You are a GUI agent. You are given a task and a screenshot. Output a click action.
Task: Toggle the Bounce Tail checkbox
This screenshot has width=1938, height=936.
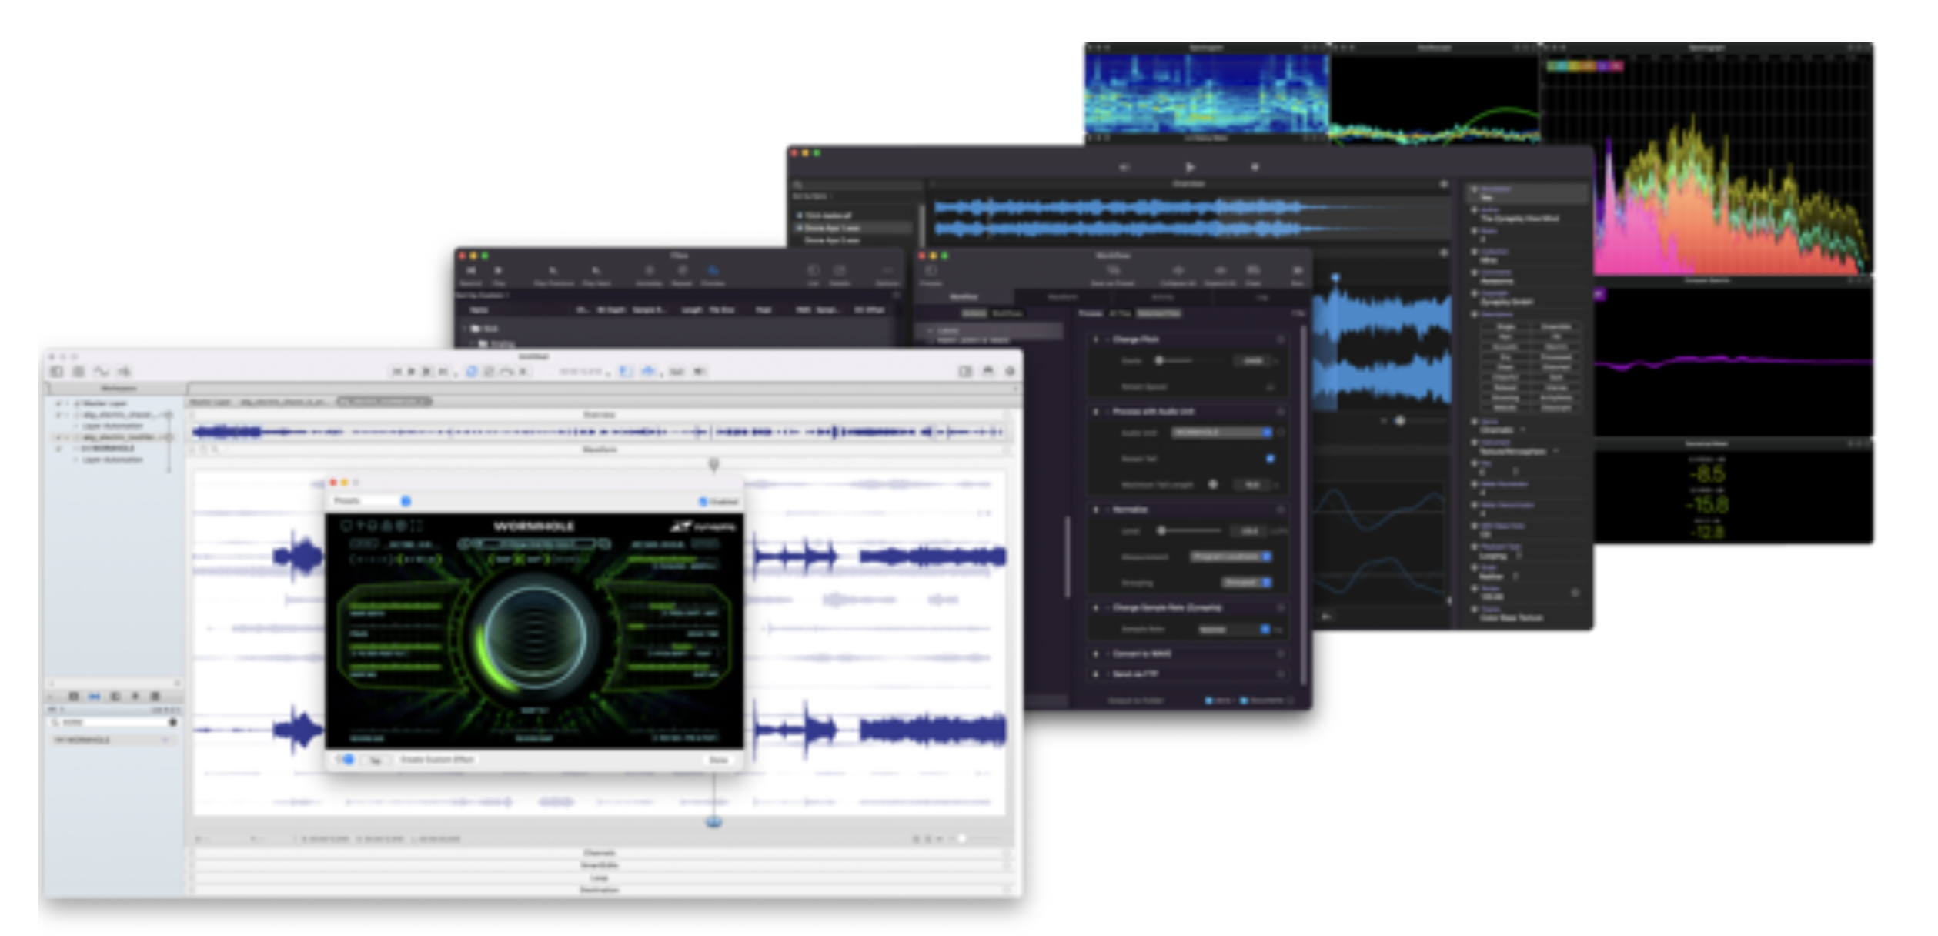[x=1269, y=459]
